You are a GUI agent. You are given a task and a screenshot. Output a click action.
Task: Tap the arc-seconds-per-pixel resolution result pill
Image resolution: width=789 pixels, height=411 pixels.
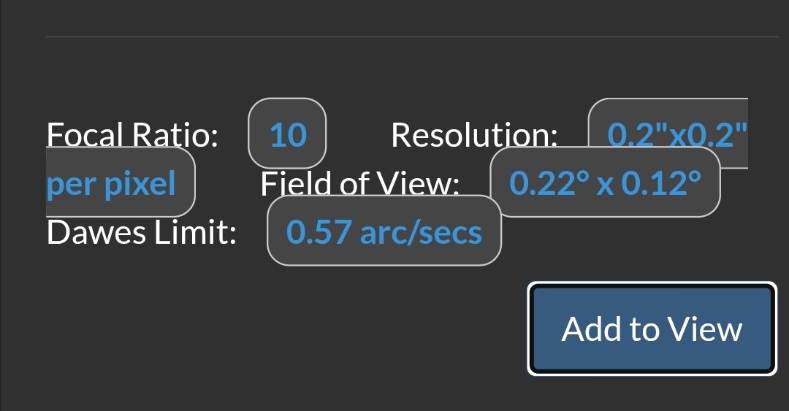677,134
